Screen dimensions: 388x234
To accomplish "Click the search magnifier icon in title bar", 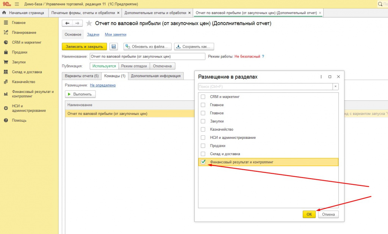I will pyautogui.click(x=380, y=4).
